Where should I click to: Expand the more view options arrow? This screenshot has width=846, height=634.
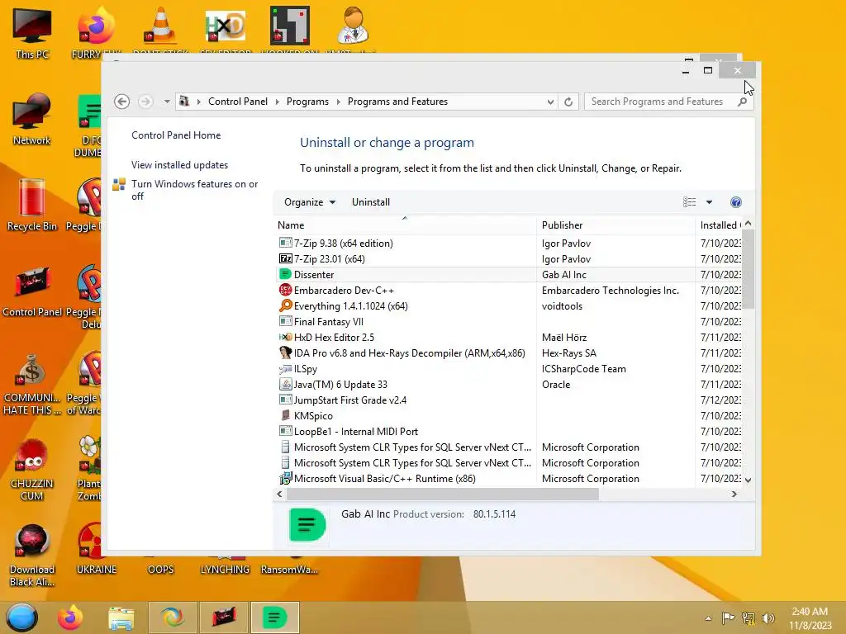(x=709, y=202)
